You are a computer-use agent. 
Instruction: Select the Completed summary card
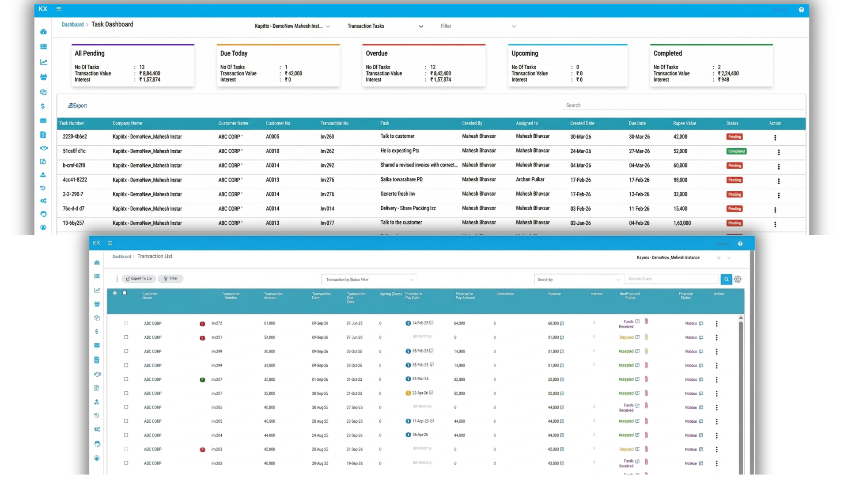711,65
